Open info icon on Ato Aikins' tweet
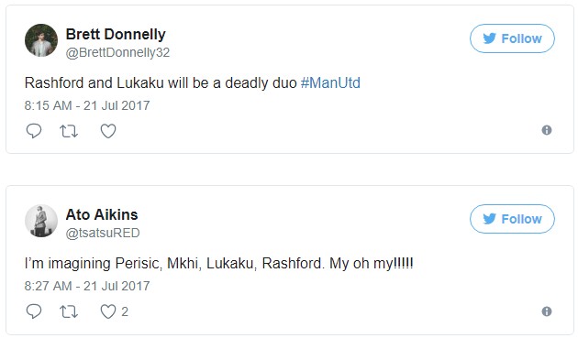The width and height of the screenshot is (578, 338). point(547,311)
